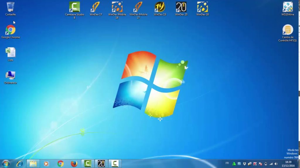Select the WinDev 18 desktop shortcut

[x=202, y=9]
